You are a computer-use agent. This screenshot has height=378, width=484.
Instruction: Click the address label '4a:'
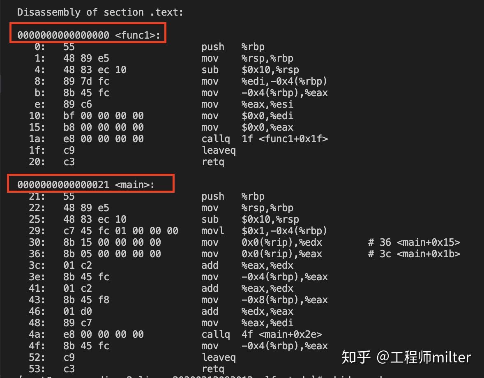click(37, 334)
